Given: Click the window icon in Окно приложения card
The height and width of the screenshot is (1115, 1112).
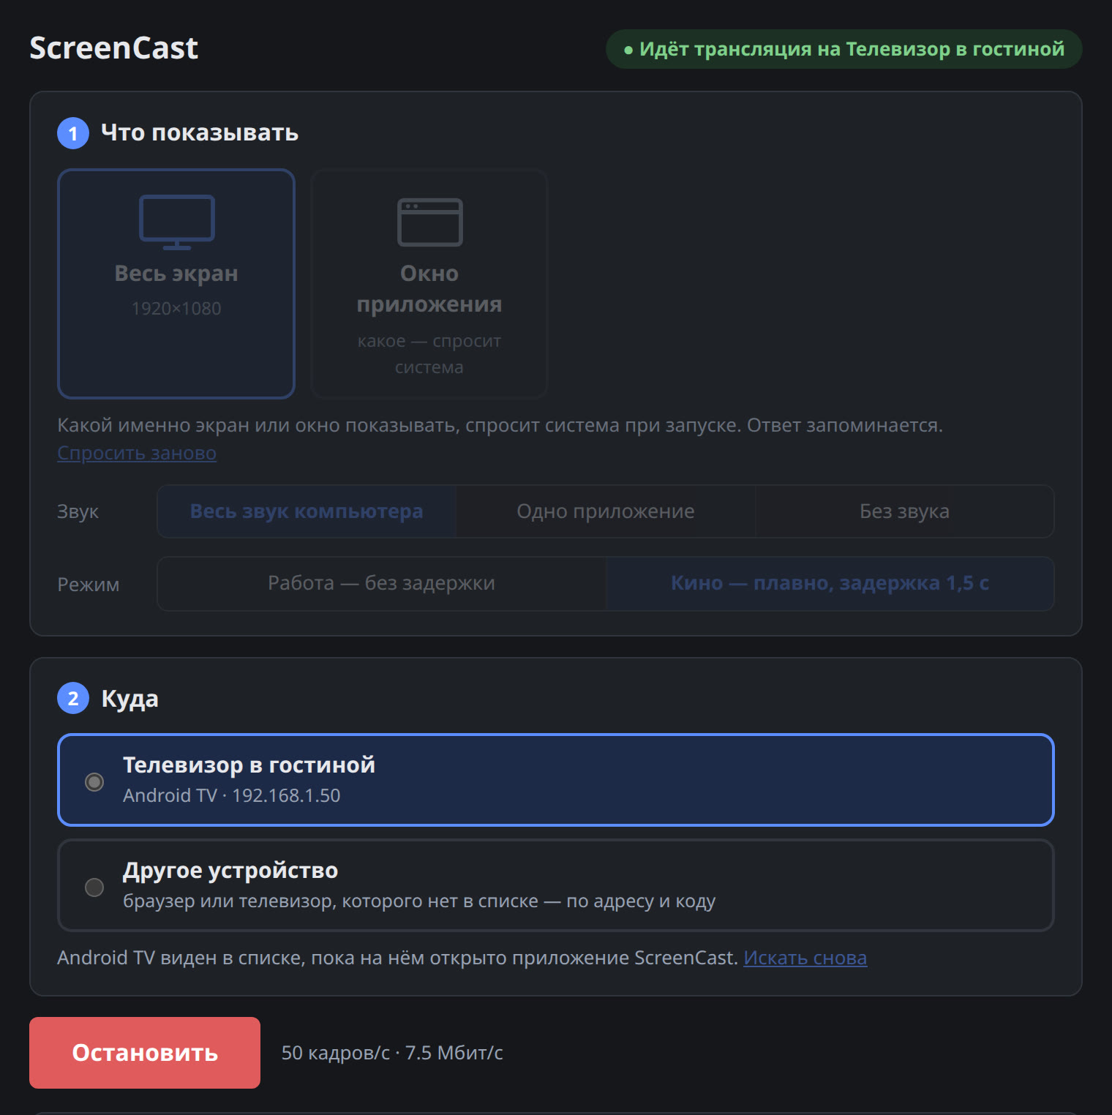Looking at the screenshot, I should (429, 222).
